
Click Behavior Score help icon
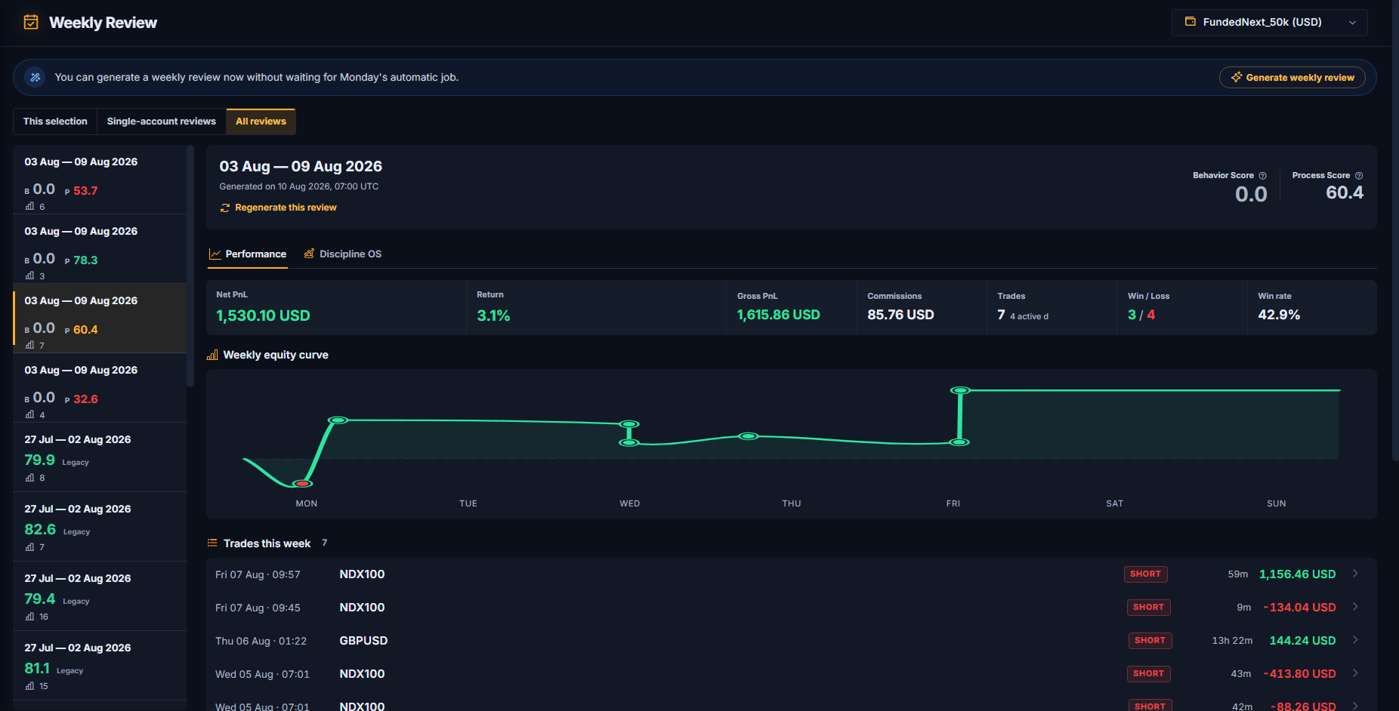(x=1262, y=176)
